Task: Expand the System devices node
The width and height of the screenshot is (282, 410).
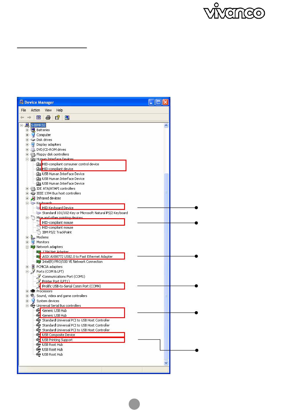Action: 27,301
